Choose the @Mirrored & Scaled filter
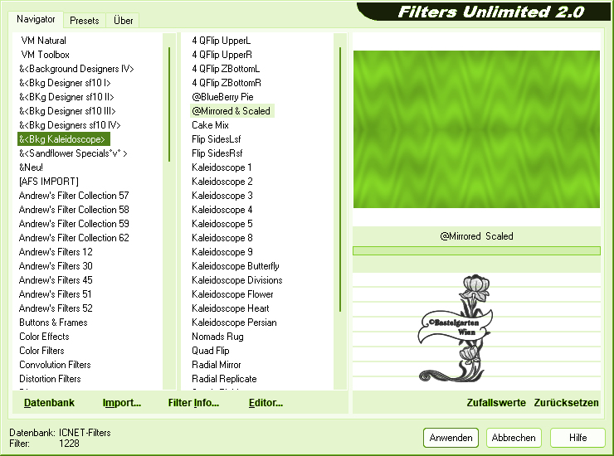Screen dimensions: 614x456 [231, 111]
